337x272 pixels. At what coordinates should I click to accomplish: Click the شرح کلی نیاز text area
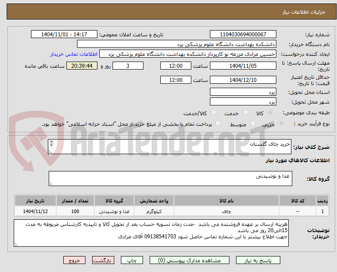tap(170, 147)
